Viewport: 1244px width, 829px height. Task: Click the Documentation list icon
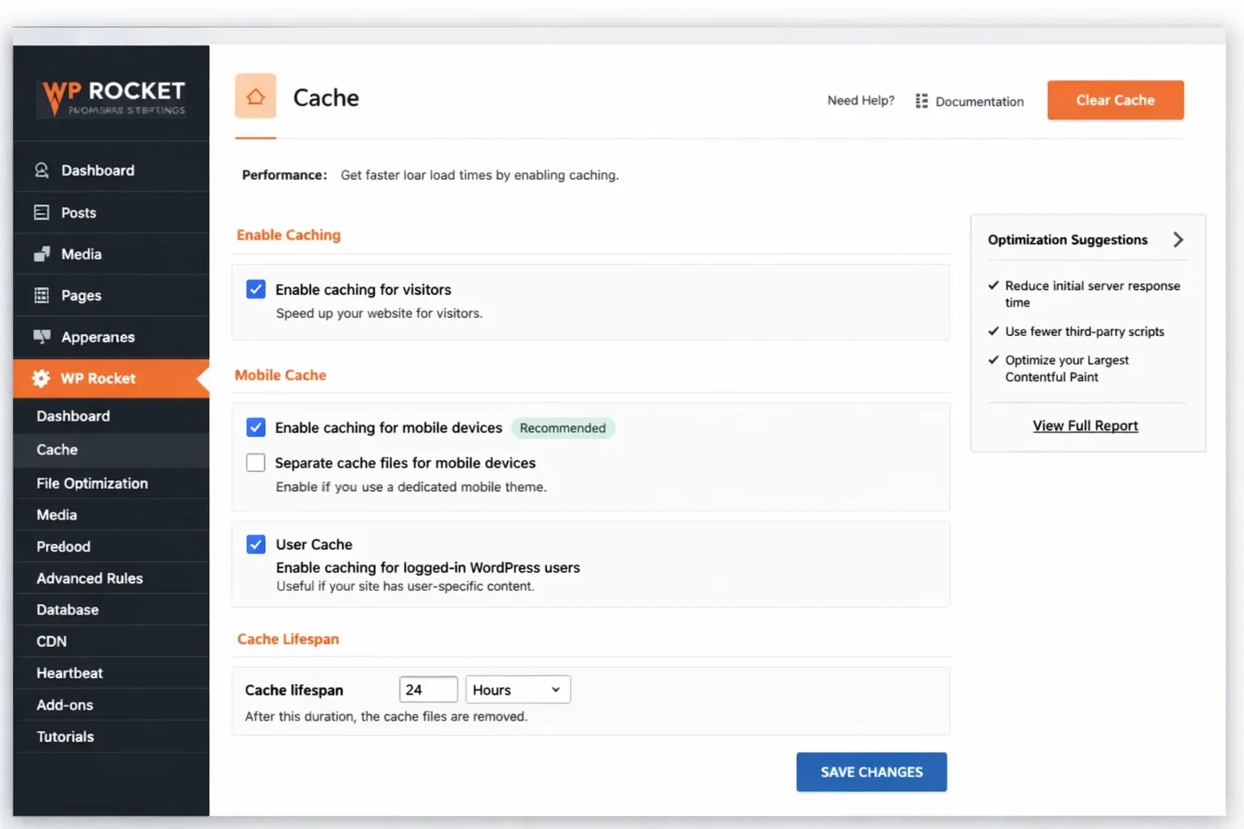[x=921, y=101]
